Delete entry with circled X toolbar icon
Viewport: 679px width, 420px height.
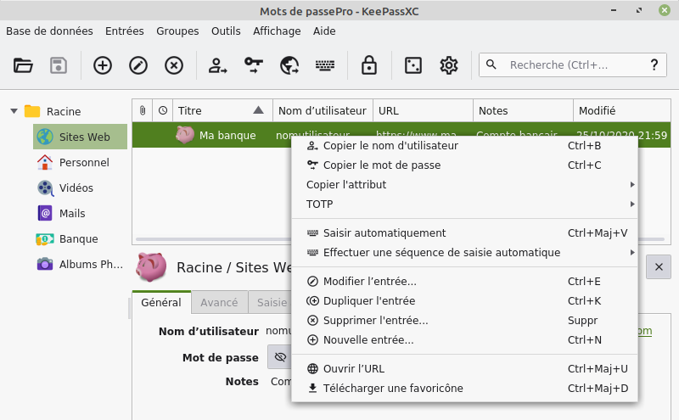click(174, 65)
